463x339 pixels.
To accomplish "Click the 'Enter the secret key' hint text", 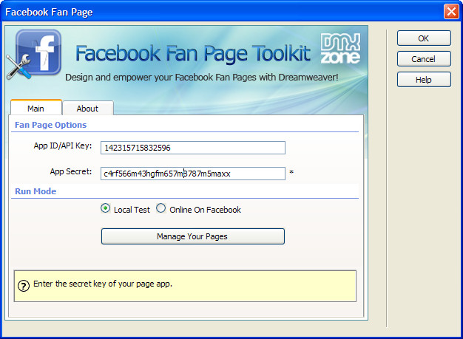I will (x=103, y=284).
